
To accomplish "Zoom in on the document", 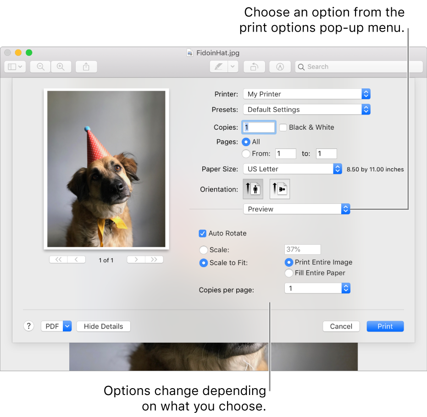I will click(x=61, y=66).
